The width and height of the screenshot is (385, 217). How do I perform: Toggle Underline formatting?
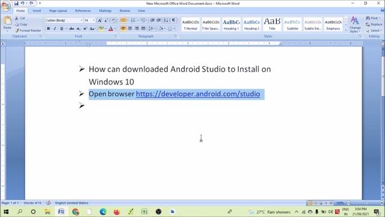tap(61, 28)
